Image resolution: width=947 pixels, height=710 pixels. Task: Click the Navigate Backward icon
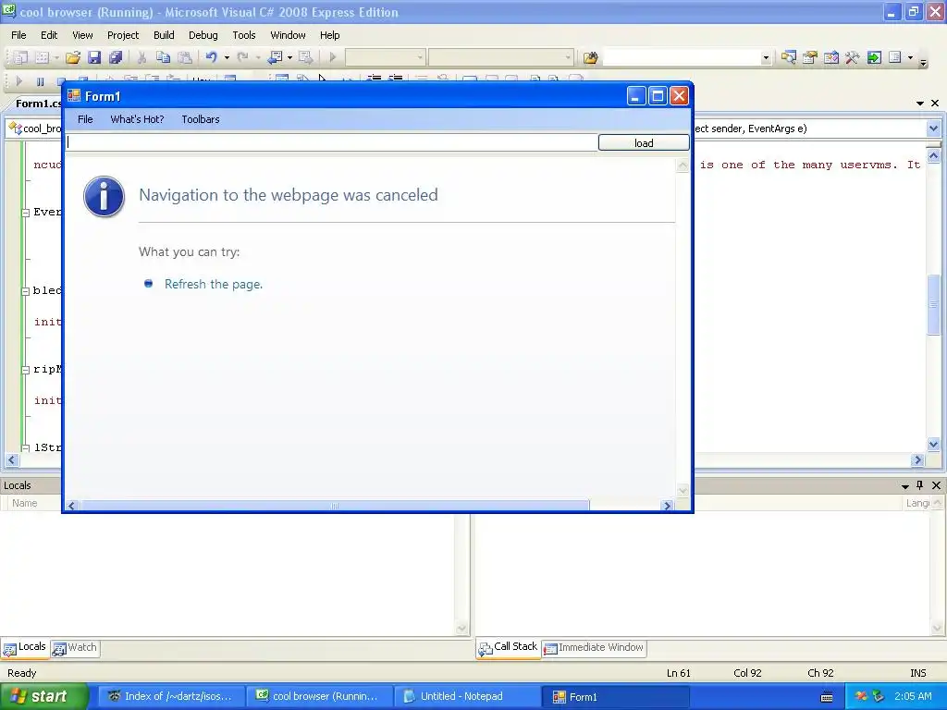click(x=275, y=57)
